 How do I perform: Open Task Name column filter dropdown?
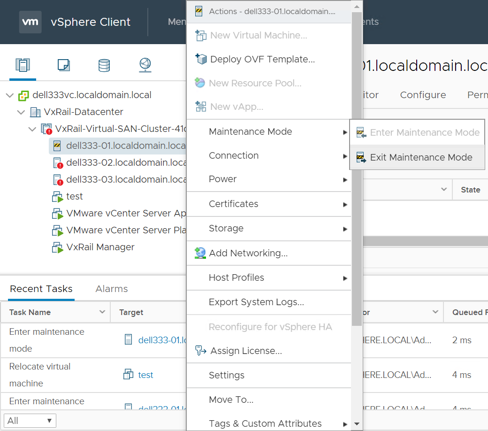point(102,312)
